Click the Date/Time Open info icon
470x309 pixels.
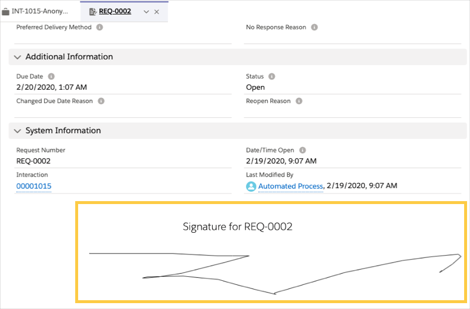302,151
